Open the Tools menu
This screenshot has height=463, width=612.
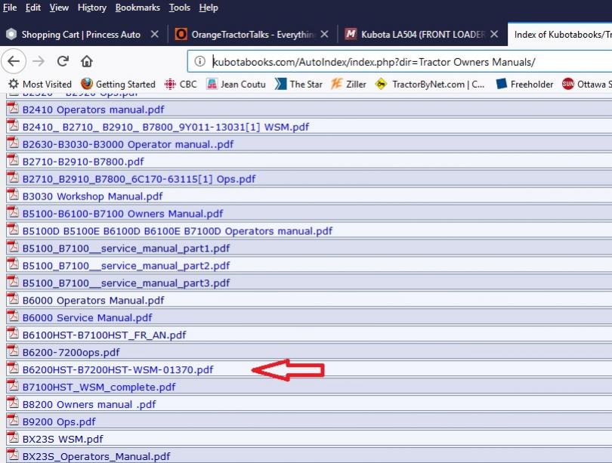coord(180,8)
